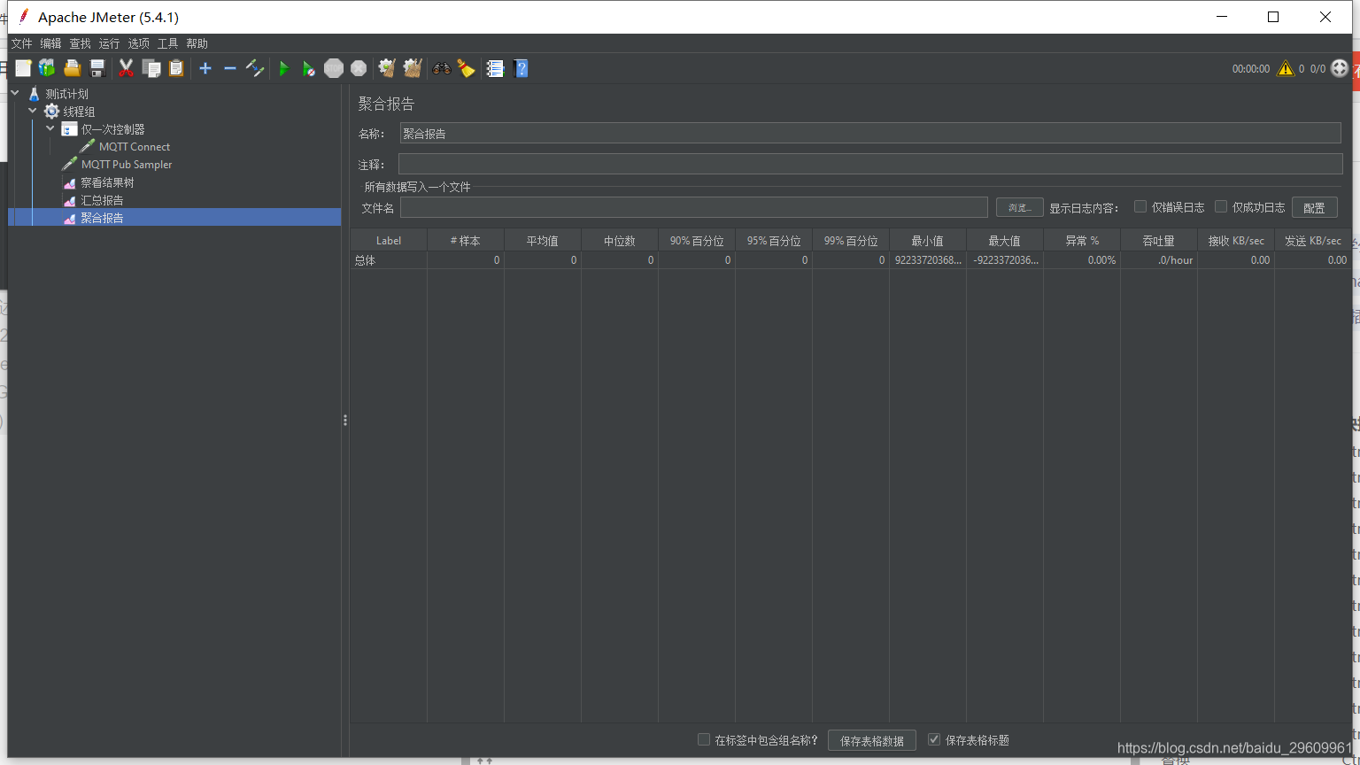Screen dimensions: 1360x765
Task: Enable the 仅错误日志 checkbox
Action: coord(1140,206)
